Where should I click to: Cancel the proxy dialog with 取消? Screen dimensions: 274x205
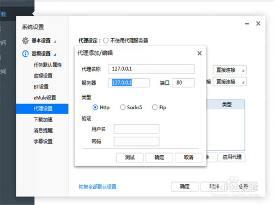pos(189,157)
